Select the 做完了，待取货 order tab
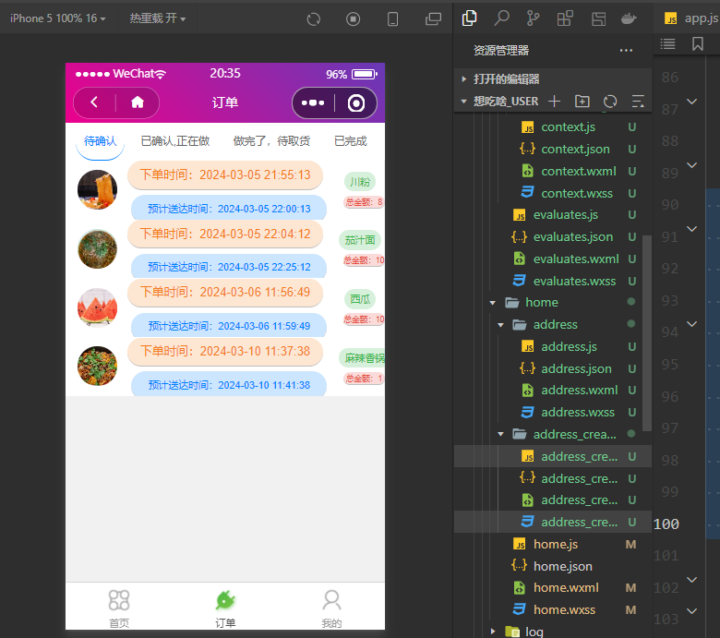The image size is (720, 638). pos(271,141)
